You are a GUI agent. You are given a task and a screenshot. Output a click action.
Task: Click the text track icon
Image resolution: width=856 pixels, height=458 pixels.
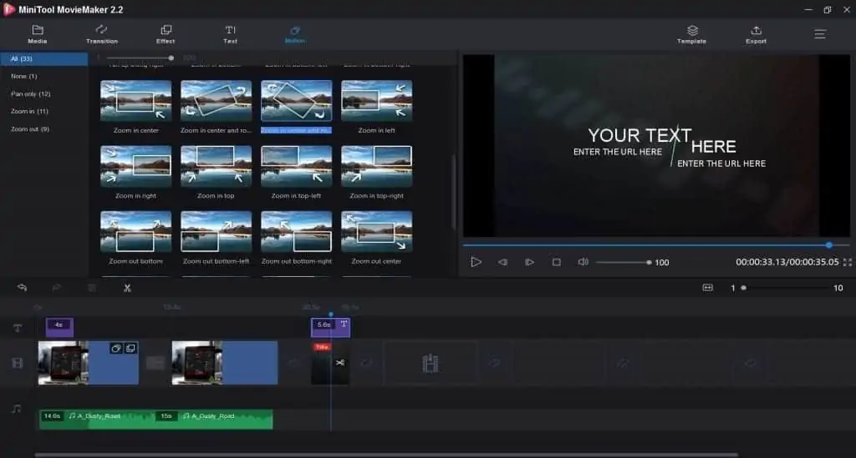(x=18, y=328)
